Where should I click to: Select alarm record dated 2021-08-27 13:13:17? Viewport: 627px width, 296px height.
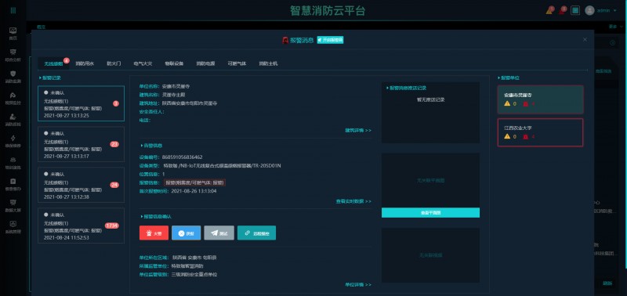(82, 144)
